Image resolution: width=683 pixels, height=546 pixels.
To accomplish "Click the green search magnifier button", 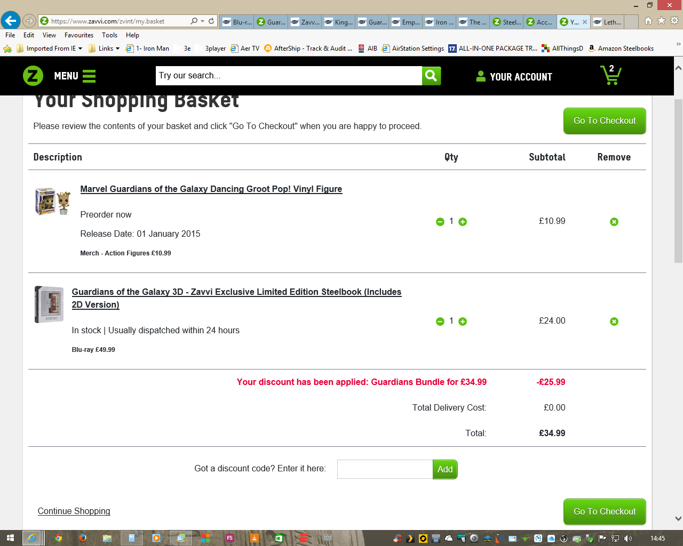I will tap(431, 76).
